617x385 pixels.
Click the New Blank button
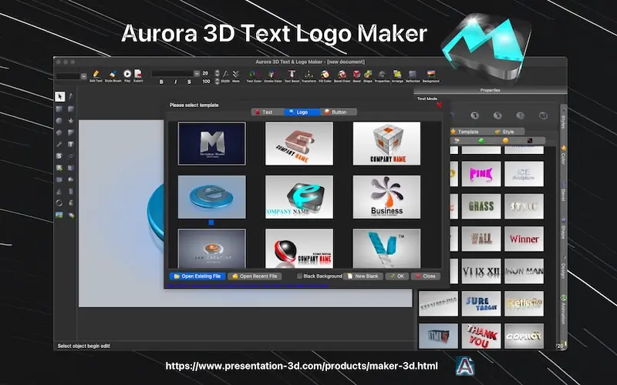coord(362,276)
